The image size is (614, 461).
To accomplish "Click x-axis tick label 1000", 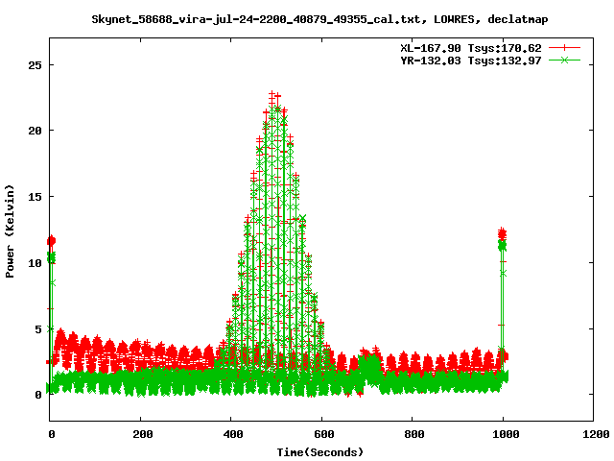I will [x=506, y=434].
